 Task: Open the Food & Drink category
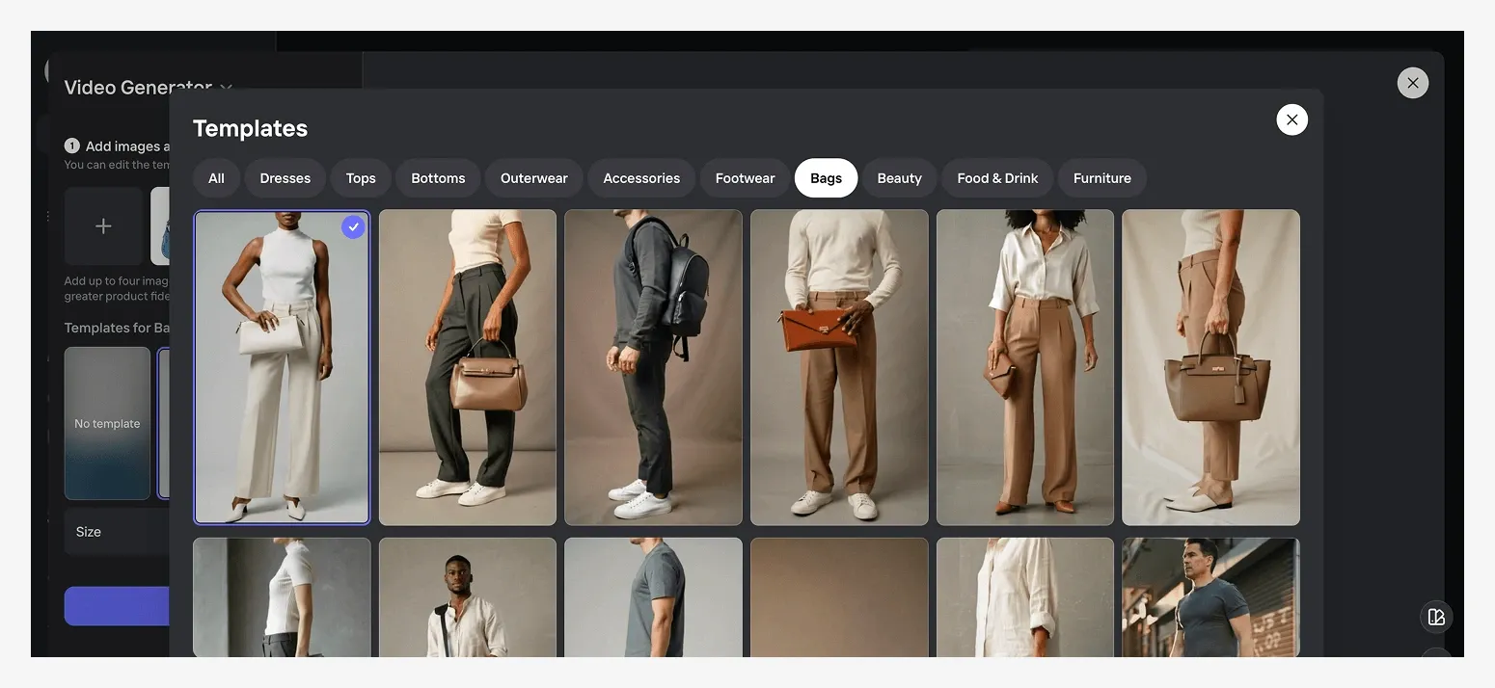click(x=997, y=178)
